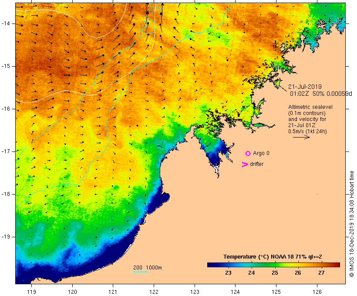357x296 pixels.
Task: Click the 0.5m/s (1kt 24h) label
Action: coord(307,131)
